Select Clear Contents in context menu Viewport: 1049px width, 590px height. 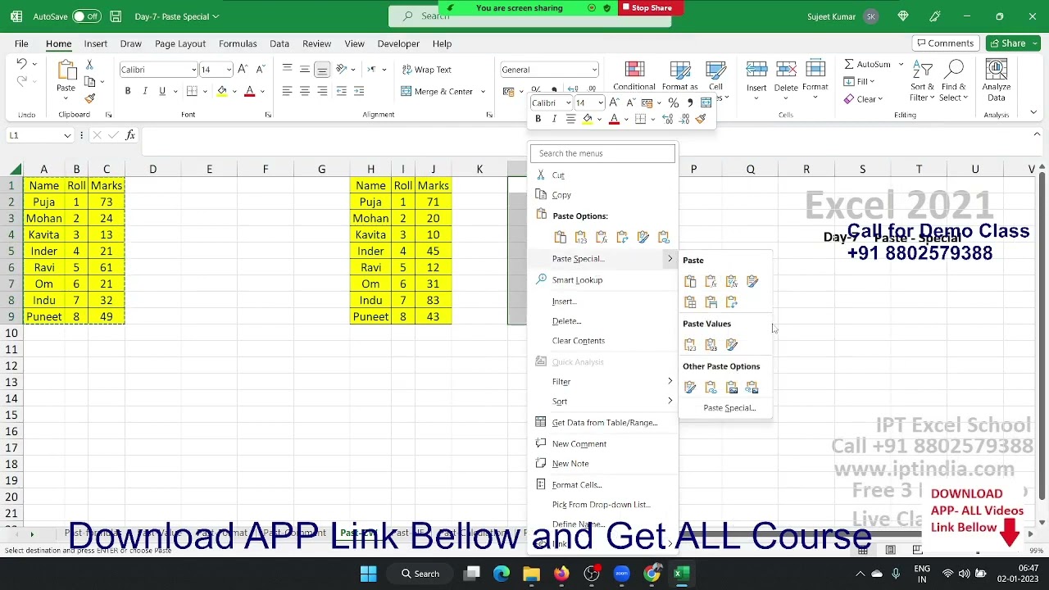(603, 341)
